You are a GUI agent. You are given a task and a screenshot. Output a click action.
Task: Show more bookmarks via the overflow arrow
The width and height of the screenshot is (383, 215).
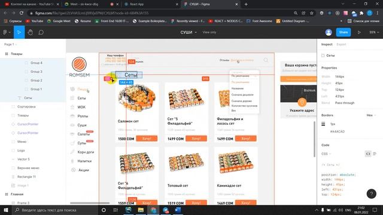pos(341,21)
